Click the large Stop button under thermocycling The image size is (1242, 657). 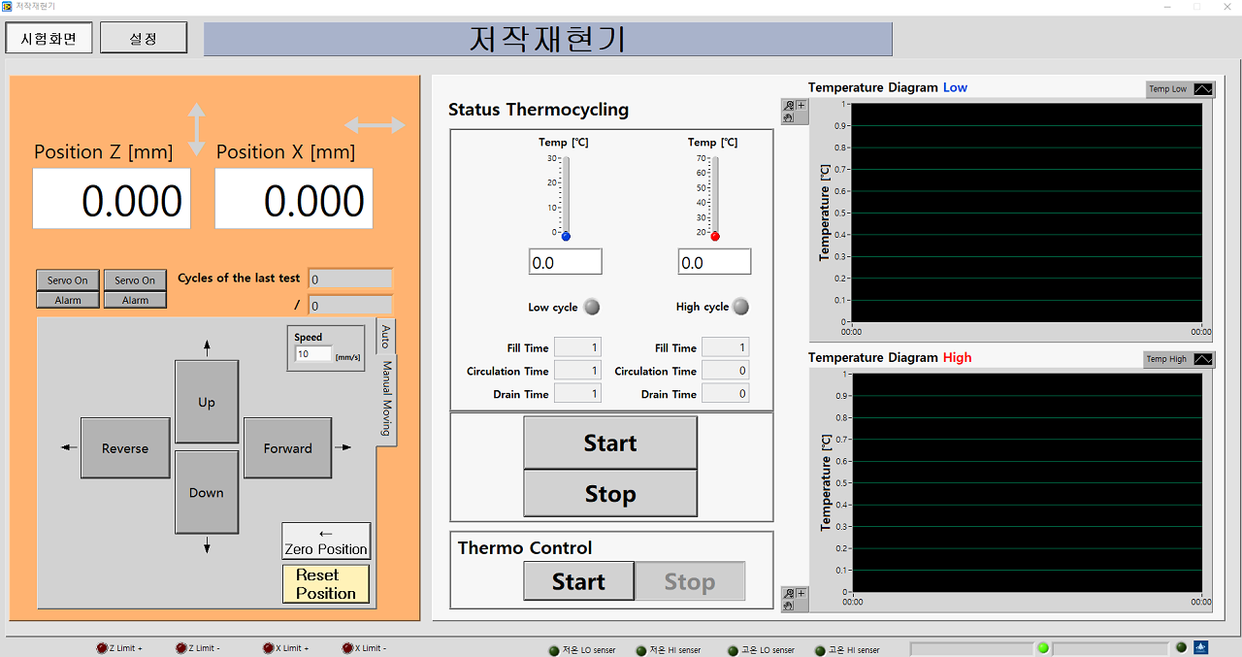click(610, 494)
